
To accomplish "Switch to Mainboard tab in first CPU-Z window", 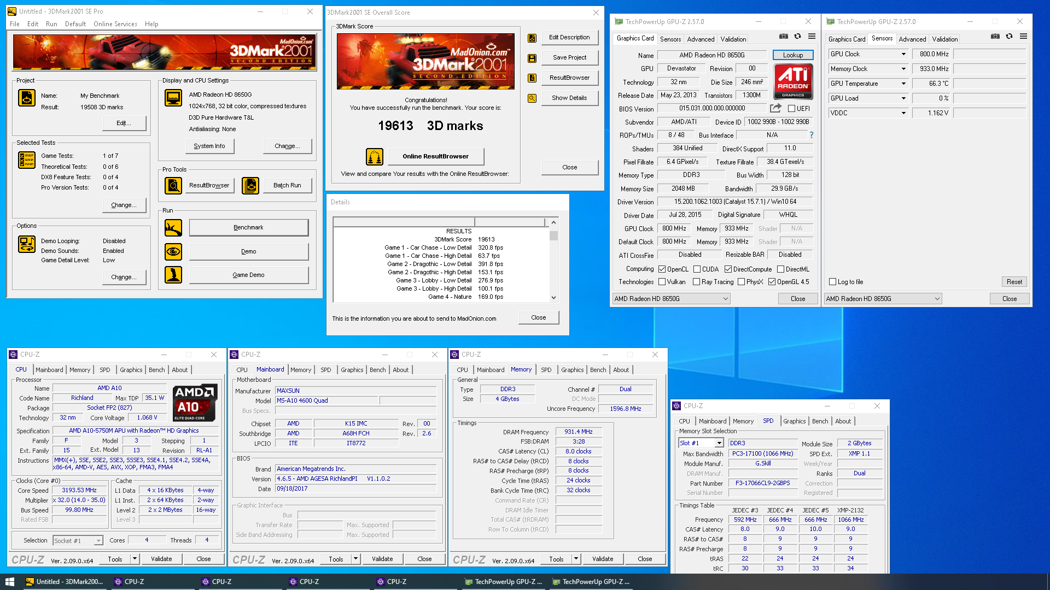I will click(49, 370).
